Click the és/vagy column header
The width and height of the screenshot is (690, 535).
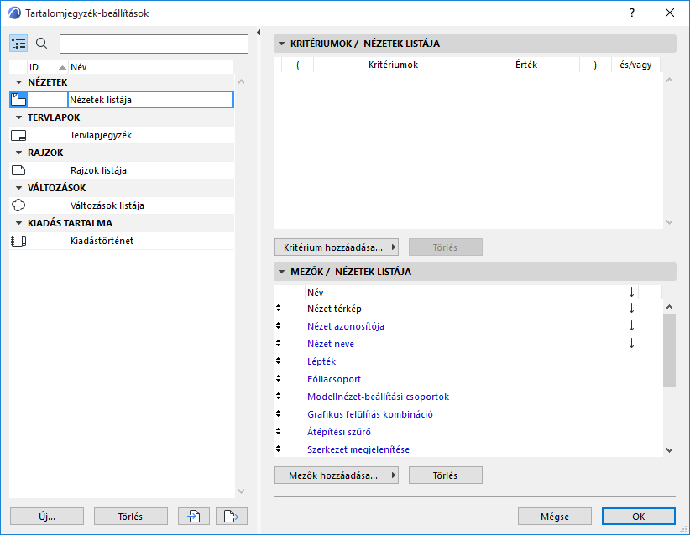(636, 65)
